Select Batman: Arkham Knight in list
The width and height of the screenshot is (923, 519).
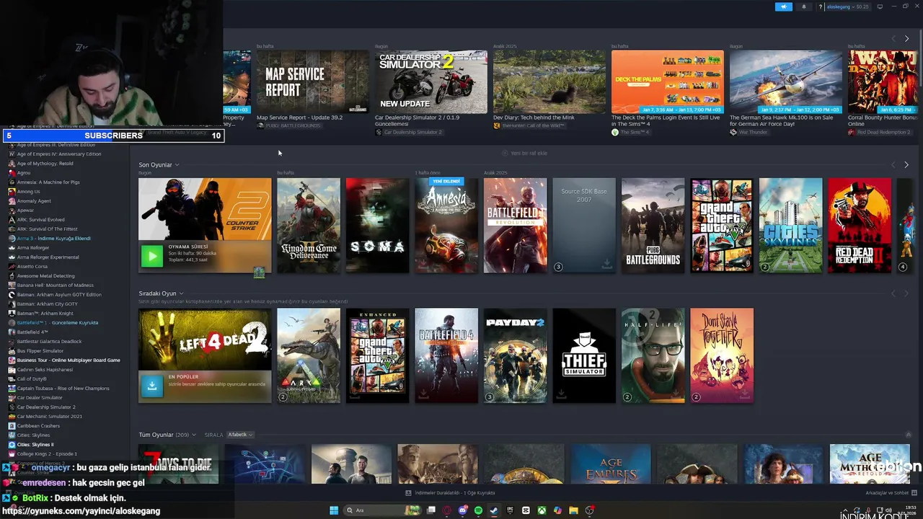[x=45, y=314]
